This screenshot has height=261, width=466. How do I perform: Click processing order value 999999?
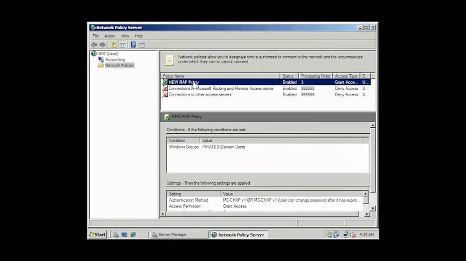pos(307,94)
